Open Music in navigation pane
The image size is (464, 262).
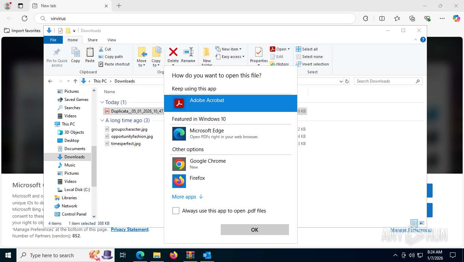click(x=66, y=165)
